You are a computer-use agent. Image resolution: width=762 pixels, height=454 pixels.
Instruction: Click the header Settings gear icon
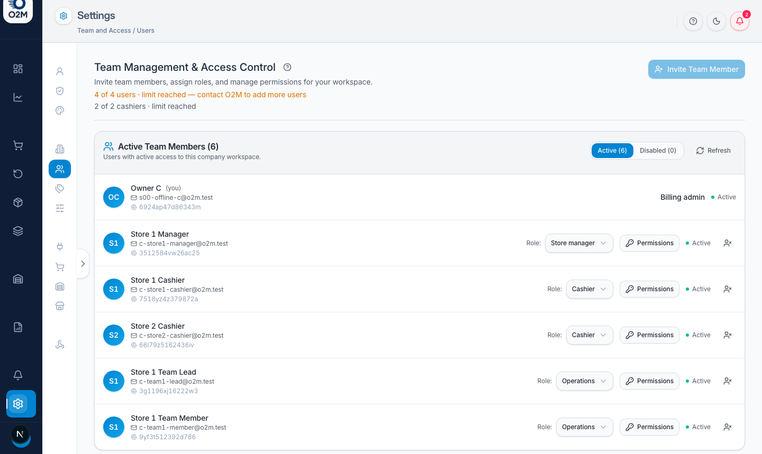click(x=63, y=16)
